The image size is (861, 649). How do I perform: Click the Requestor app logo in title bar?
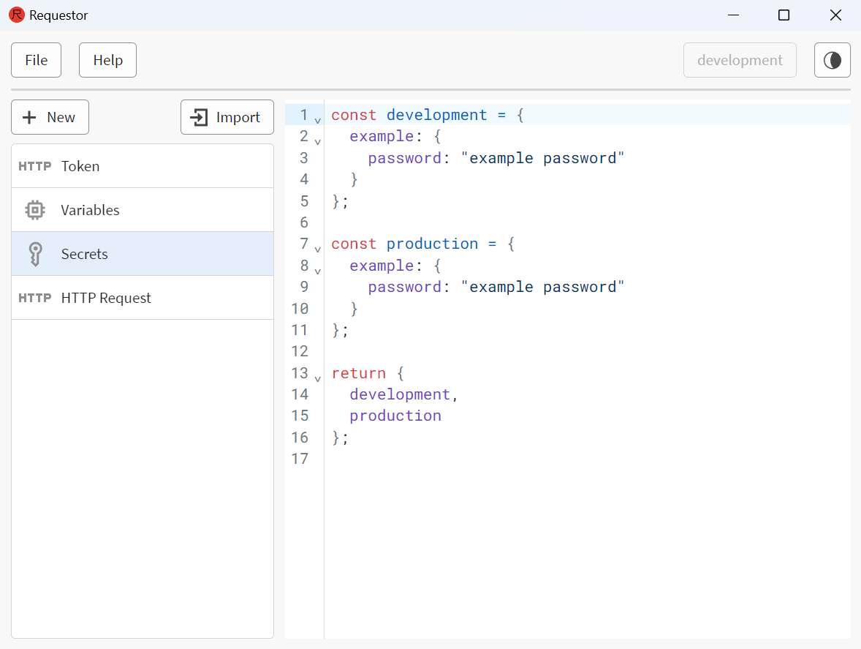tap(16, 15)
